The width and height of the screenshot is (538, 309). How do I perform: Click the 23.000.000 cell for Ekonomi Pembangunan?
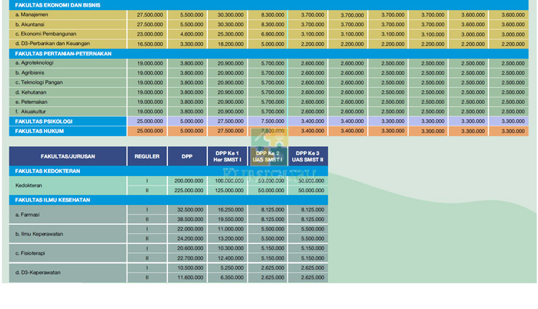(x=150, y=34)
